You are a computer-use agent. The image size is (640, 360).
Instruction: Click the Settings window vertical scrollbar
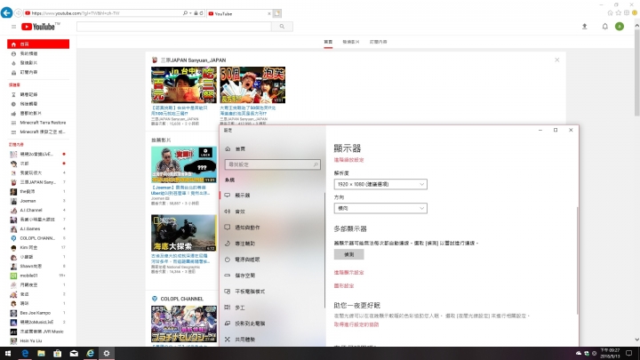click(577, 260)
